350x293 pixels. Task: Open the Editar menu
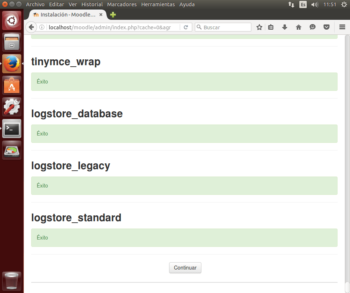56,4
